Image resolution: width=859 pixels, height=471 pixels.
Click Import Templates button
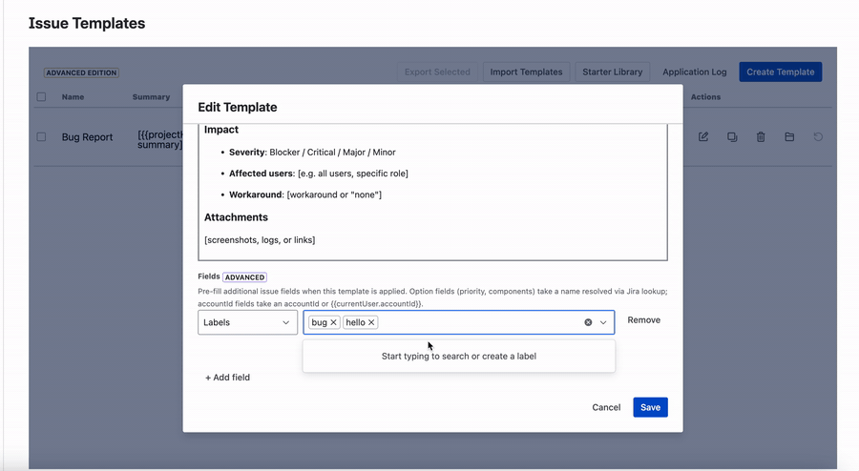point(526,72)
